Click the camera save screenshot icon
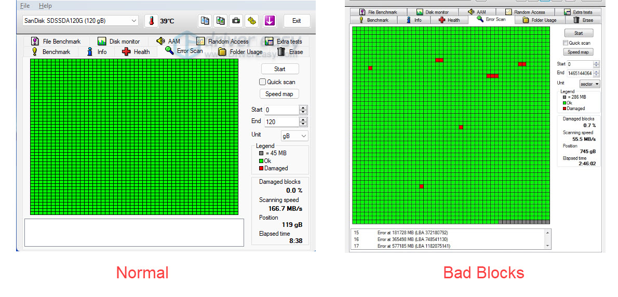618x297 pixels. [236, 21]
